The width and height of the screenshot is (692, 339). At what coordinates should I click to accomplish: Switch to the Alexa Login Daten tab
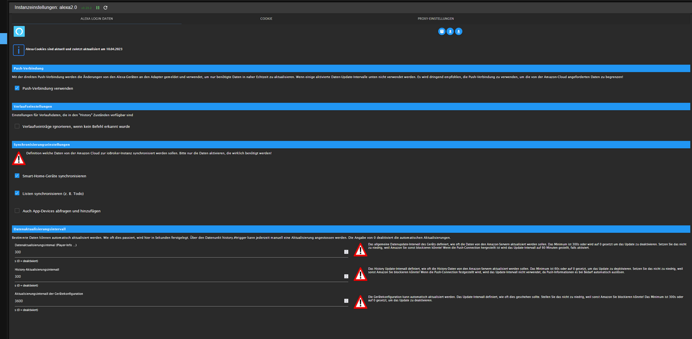click(x=96, y=18)
